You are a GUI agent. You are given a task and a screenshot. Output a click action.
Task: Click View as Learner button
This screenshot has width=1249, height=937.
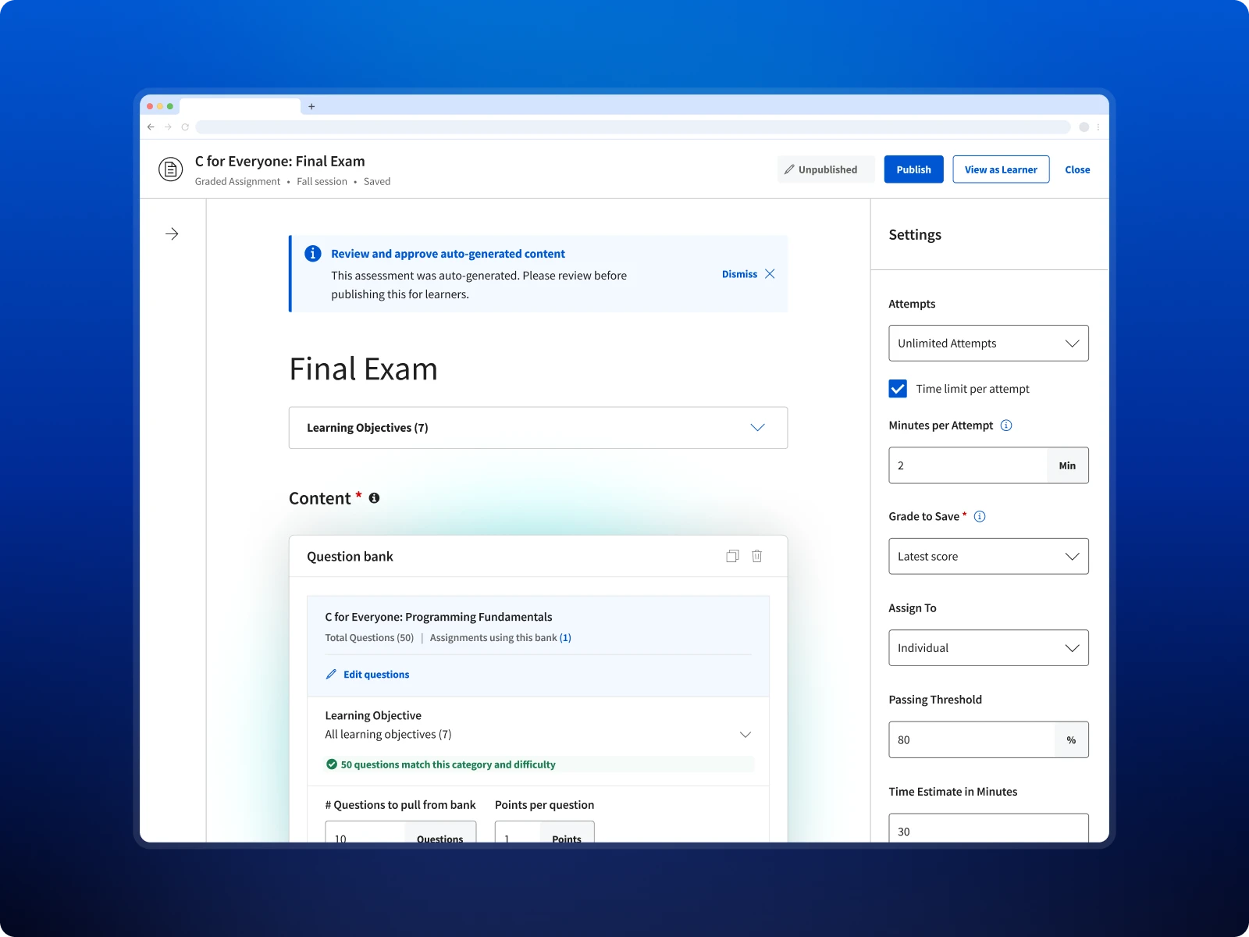pos(1001,169)
